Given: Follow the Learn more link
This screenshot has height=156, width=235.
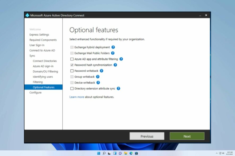Looking at the screenshot, I should [x=77, y=97].
